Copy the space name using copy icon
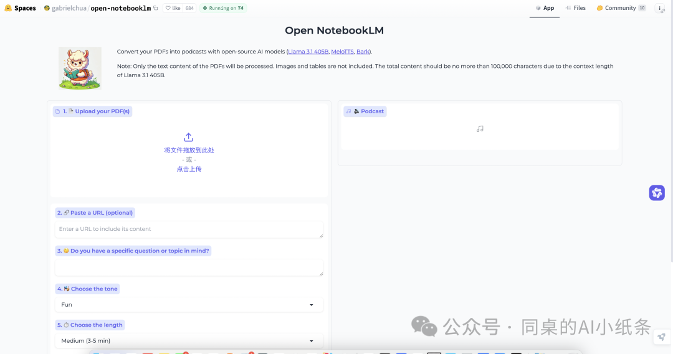 [x=156, y=8]
